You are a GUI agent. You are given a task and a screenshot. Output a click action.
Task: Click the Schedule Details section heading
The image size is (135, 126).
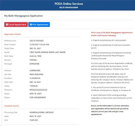[x=11, y=106]
